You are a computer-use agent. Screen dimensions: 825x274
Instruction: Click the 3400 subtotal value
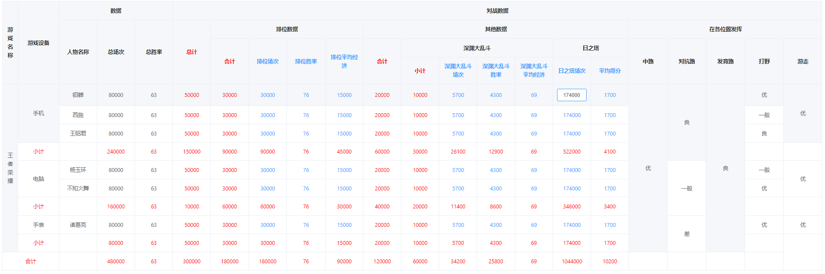click(x=610, y=206)
